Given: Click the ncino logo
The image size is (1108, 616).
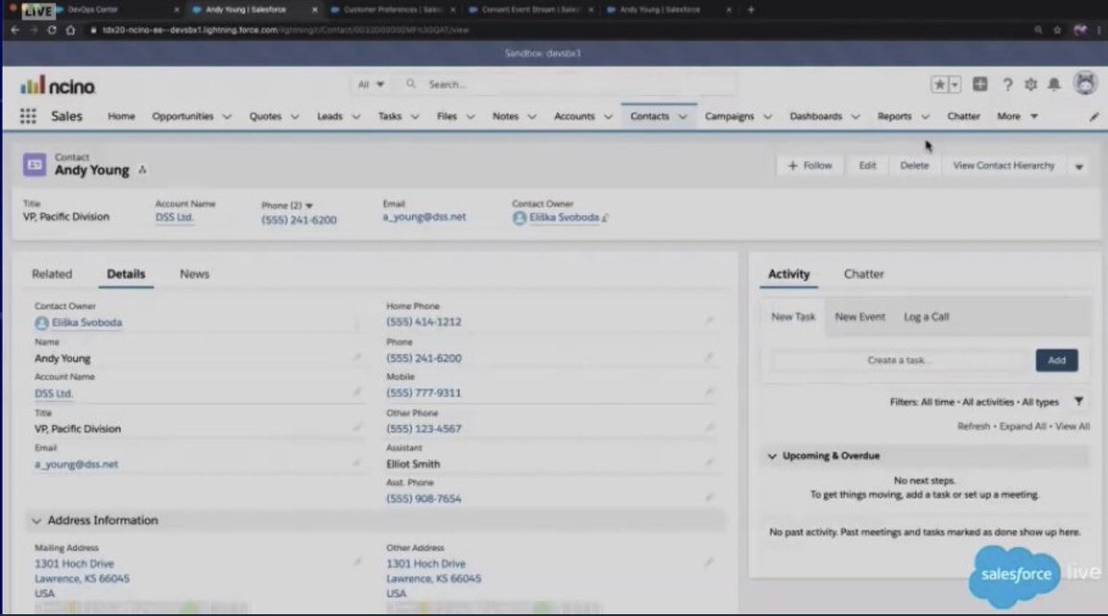Looking at the screenshot, I should [x=58, y=85].
